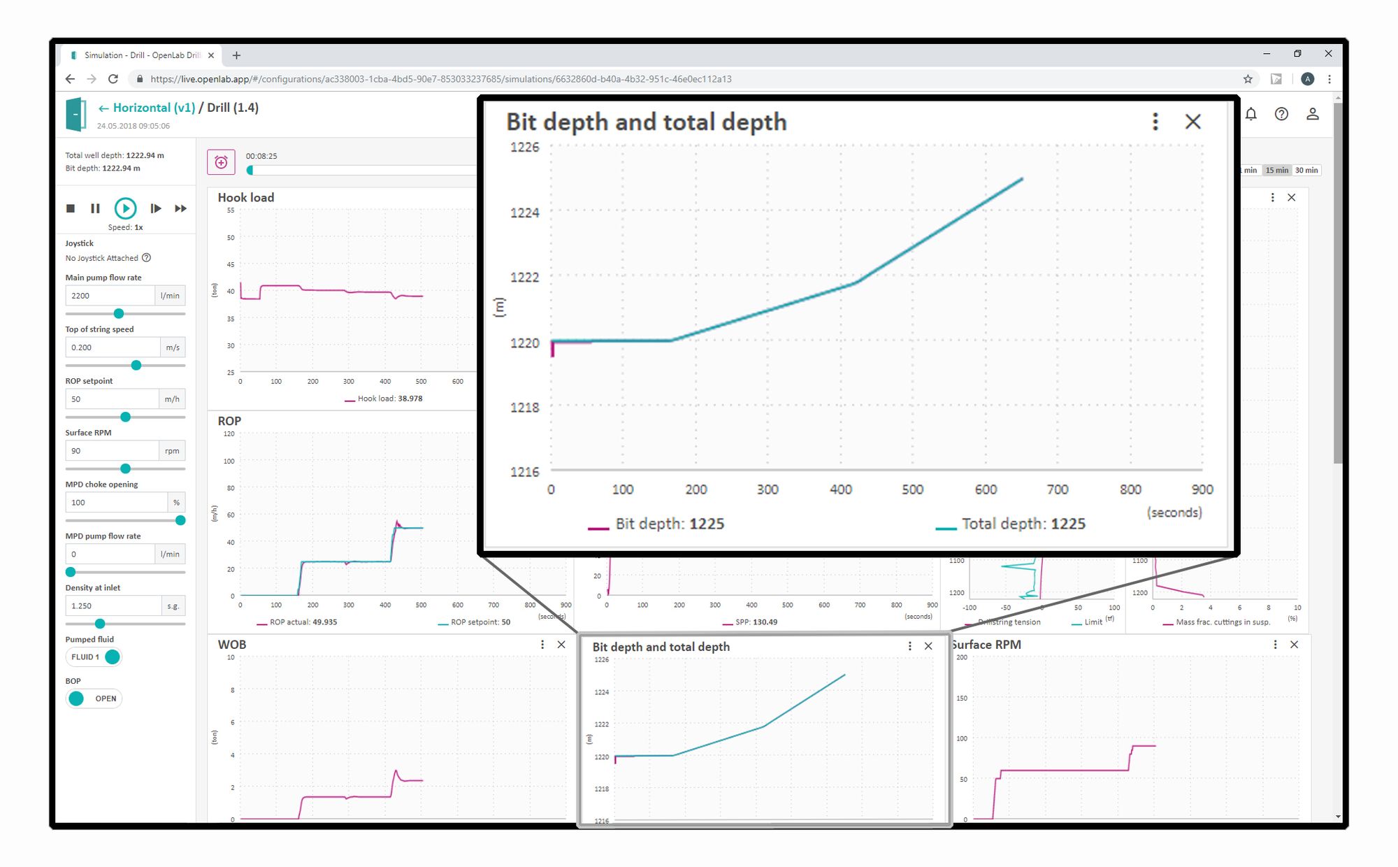Toggle the Pumped fluid FLUID 1 switch
The image size is (1398, 867).
coord(94,657)
